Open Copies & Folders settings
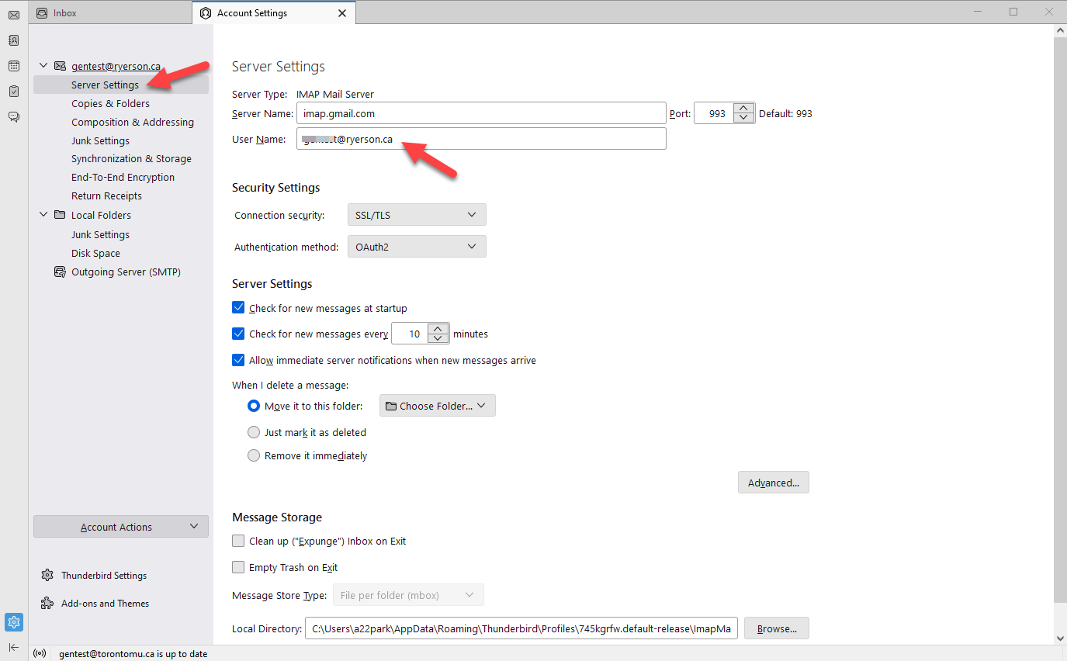The image size is (1067, 661). [x=111, y=103]
